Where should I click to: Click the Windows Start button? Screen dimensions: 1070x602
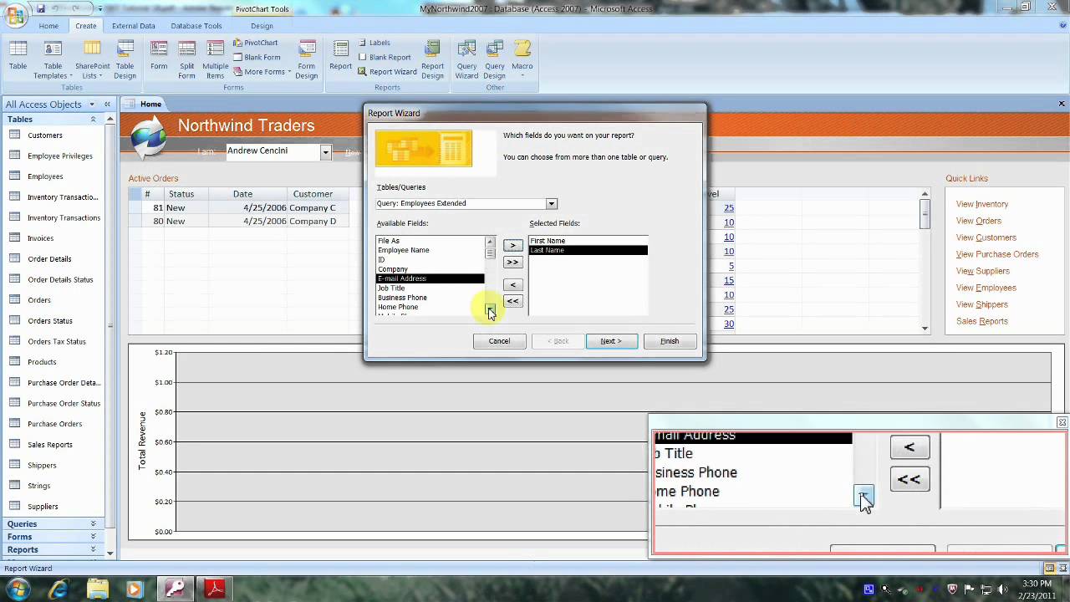tap(18, 589)
